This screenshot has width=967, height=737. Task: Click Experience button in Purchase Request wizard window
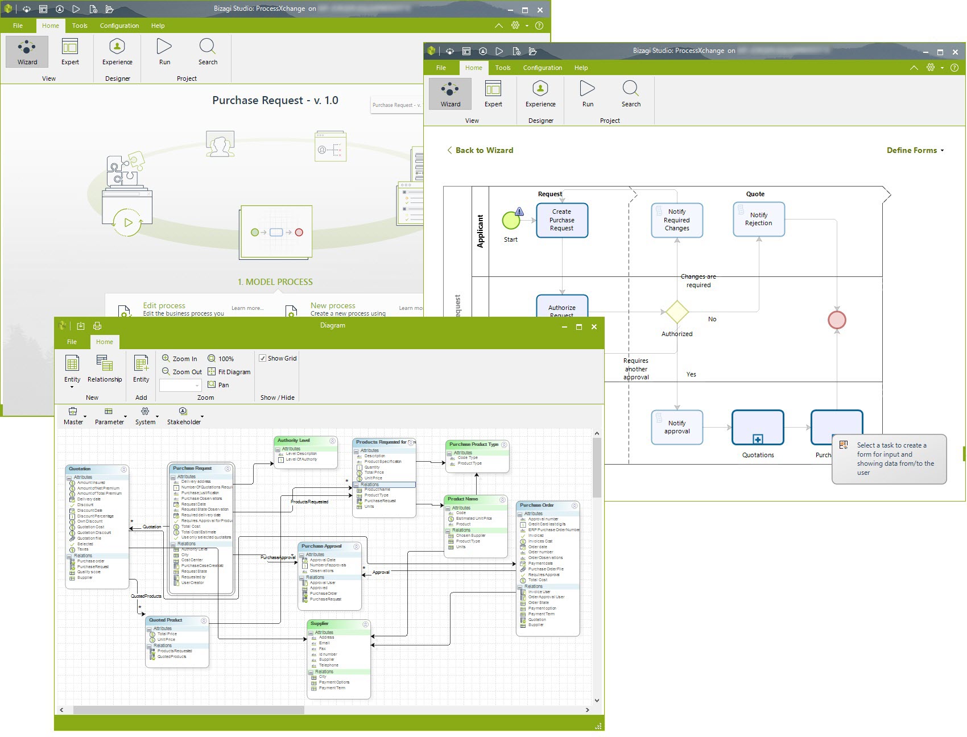click(x=117, y=51)
